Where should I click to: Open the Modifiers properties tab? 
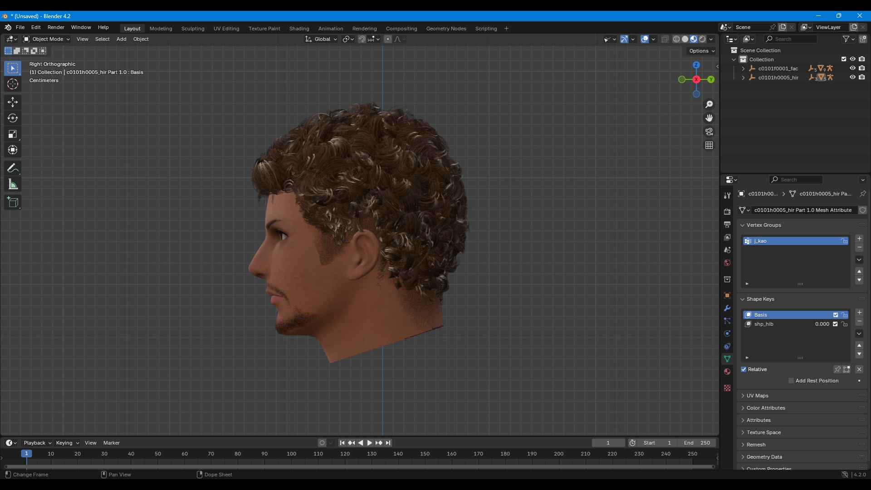tap(727, 308)
